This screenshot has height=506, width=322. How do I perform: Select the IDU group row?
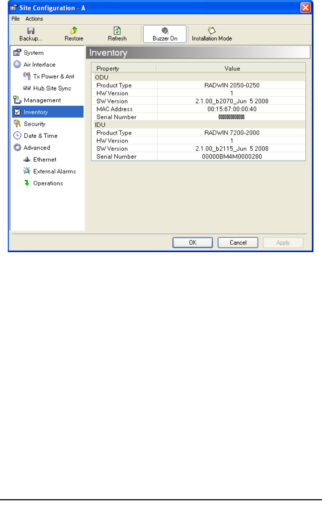click(x=198, y=125)
